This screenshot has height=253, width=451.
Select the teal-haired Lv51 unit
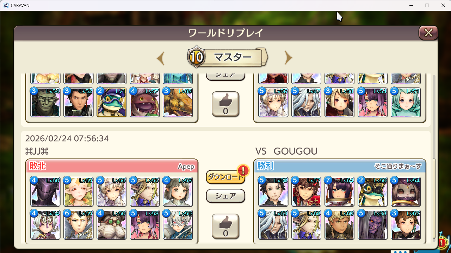(x=406, y=102)
